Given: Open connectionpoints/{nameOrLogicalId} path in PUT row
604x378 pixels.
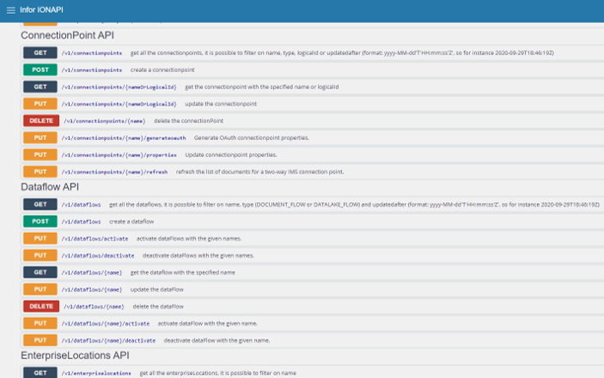Looking at the screenshot, I should tap(119, 104).
